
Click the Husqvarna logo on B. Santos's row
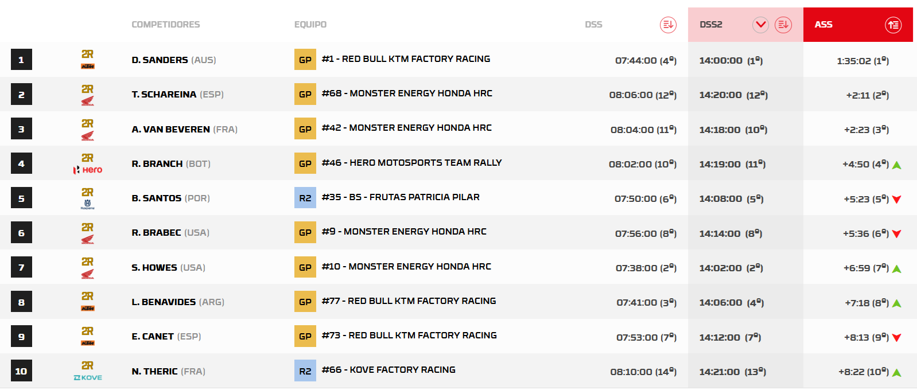point(88,204)
